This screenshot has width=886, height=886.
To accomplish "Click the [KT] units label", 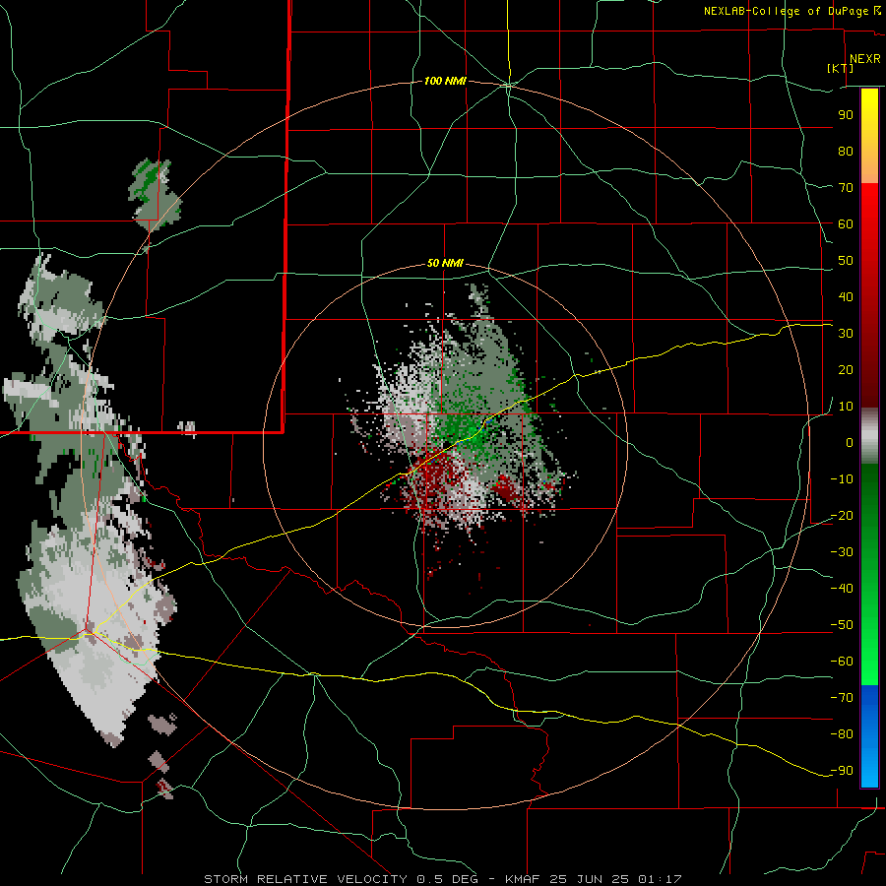I will 841,68.
